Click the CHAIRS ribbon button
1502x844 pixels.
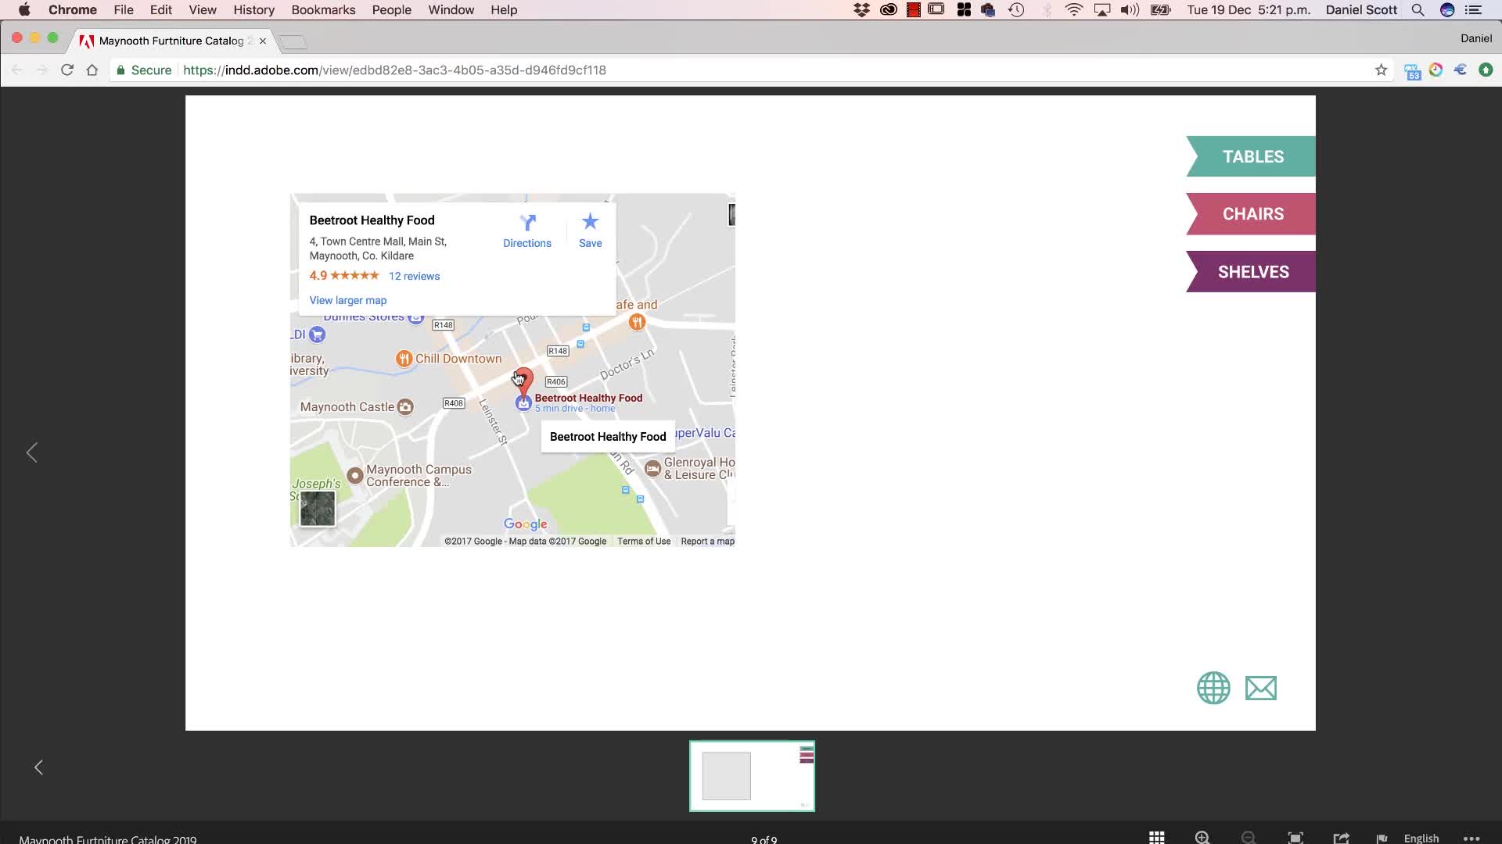1250,214
